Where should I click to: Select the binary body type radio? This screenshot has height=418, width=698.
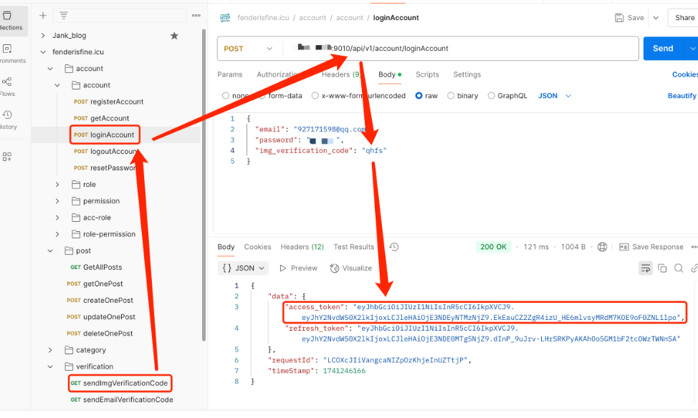[451, 96]
